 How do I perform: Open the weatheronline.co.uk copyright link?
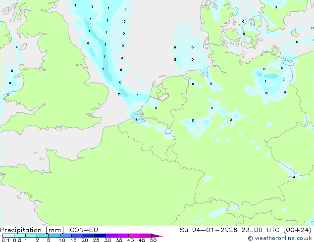[280, 238]
